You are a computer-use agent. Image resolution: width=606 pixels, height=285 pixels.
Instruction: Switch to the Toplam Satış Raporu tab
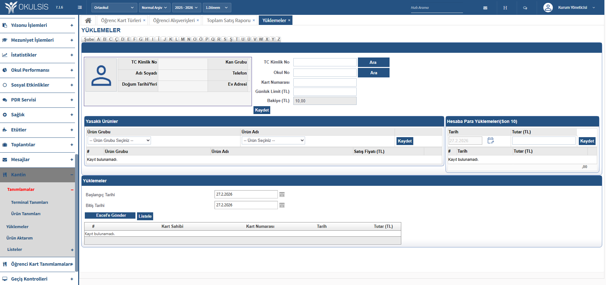(x=228, y=21)
